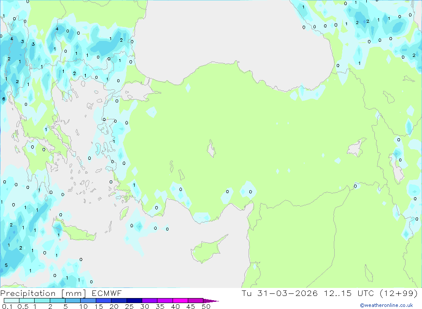Click the 0.1–0.5 mm legend color swatch

coord(11,301)
